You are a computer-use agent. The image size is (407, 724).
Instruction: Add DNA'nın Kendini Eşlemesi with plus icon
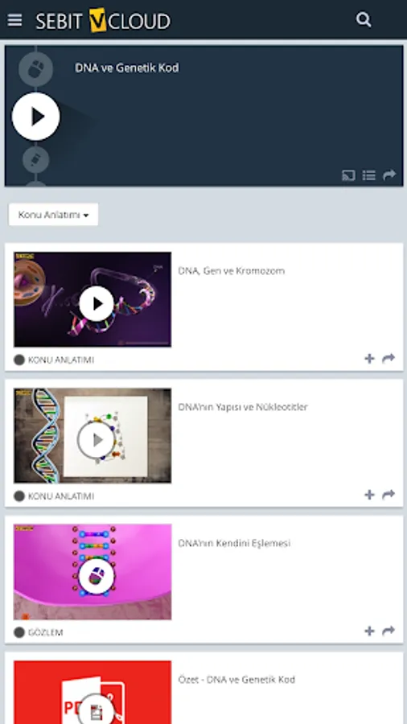click(x=369, y=631)
